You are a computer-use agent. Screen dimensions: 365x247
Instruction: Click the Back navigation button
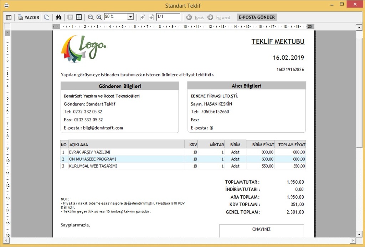pyautogui.click(x=195, y=17)
